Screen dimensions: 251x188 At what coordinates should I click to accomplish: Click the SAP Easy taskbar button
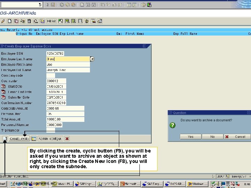click(x=153, y=184)
